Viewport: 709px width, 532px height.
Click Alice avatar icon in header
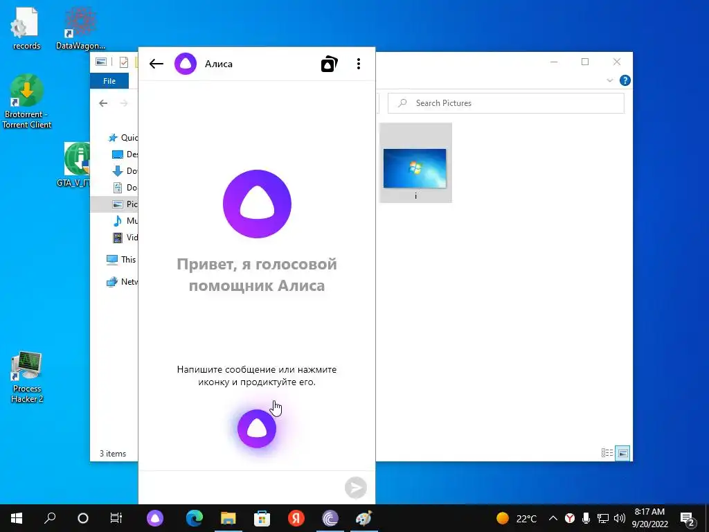[x=186, y=64]
